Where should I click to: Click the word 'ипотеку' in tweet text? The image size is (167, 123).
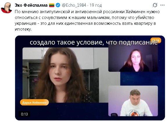[x=23, y=29]
